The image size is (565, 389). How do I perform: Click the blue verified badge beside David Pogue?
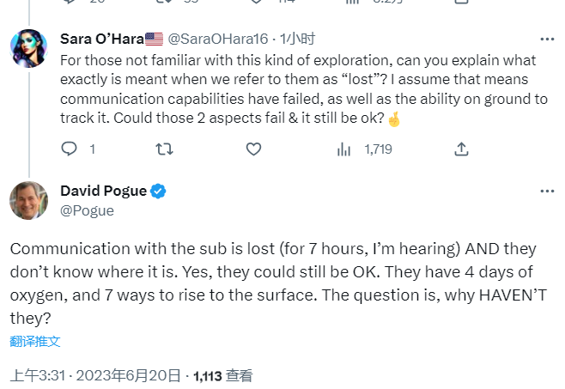pos(159,191)
